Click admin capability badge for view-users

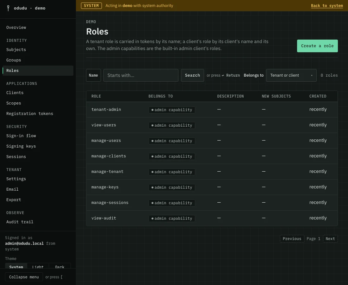[172, 125]
